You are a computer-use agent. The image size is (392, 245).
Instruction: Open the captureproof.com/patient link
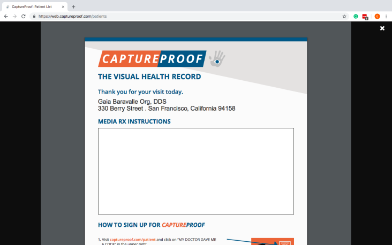pos(132,240)
